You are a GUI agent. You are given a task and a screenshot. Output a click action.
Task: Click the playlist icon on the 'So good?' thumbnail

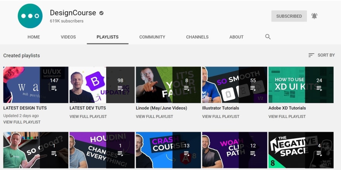(54, 153)
